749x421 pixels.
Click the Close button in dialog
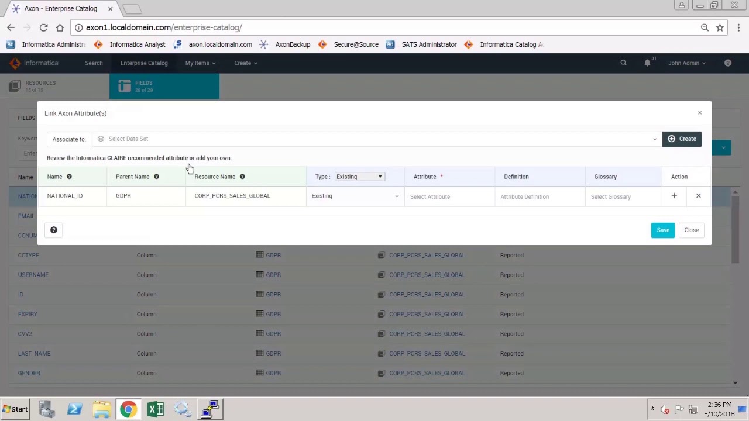[691, 230]
